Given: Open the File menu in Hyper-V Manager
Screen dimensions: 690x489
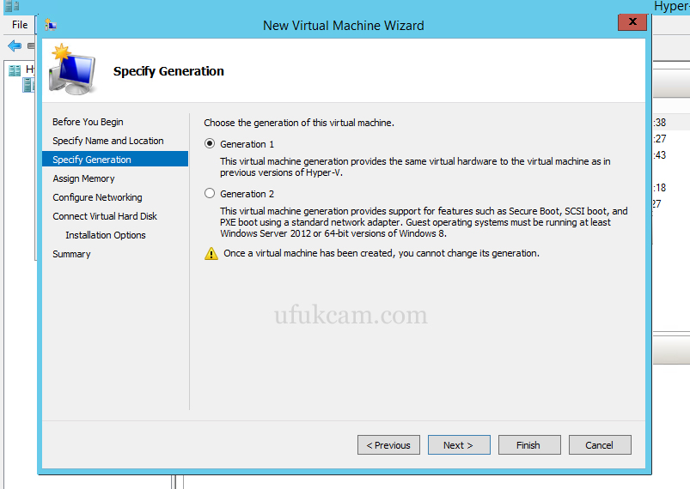Looking at the screenshot, I should tap(20, 25).
